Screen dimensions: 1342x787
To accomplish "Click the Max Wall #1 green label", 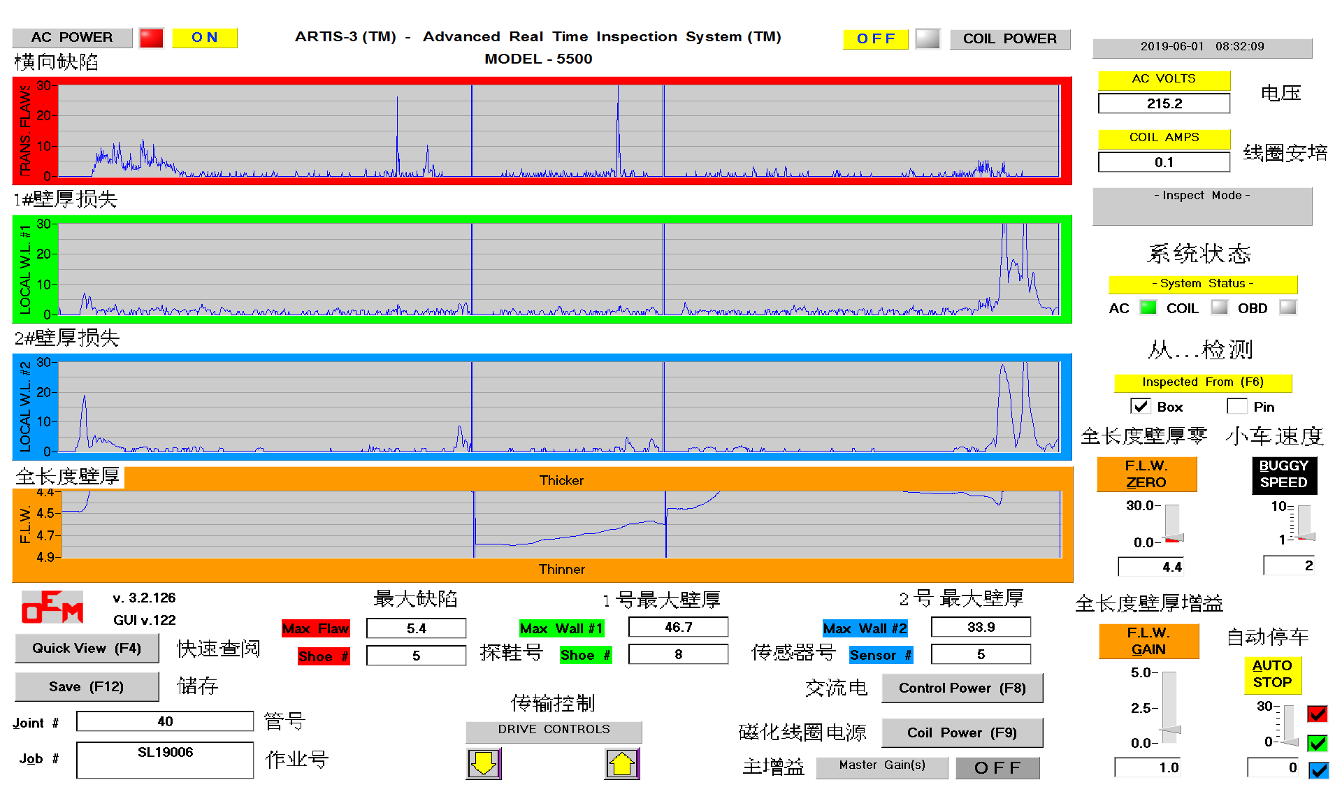I will [561, 628].
